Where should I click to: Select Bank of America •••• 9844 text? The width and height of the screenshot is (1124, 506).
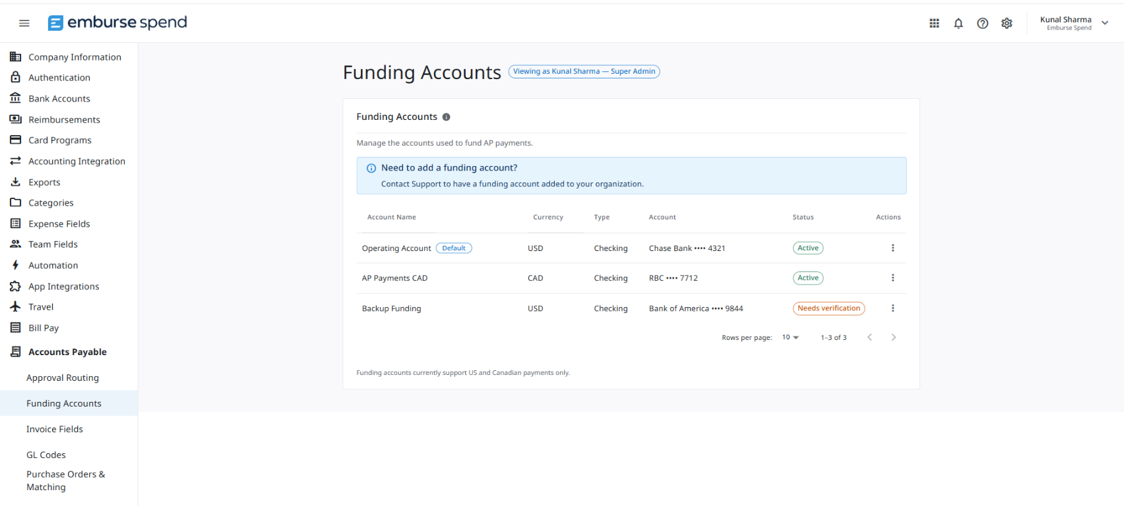tap(696, 308)
